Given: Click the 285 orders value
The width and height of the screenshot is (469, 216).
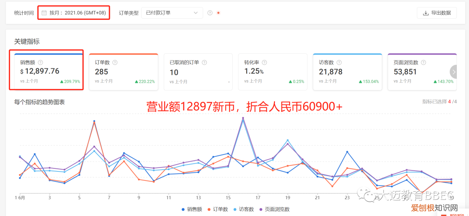Looking at the screenshot, I should coord(101,71).
